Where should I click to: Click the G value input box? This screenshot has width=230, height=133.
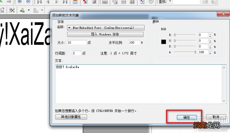[203, 41]
